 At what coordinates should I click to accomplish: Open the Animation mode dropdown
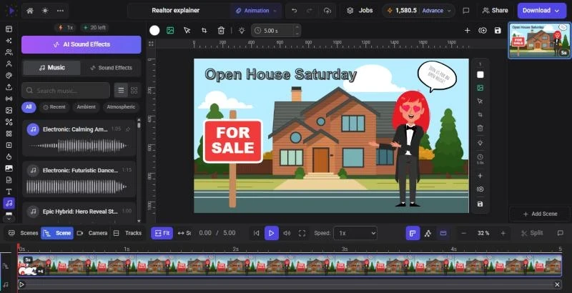click(x=256, y=11)
